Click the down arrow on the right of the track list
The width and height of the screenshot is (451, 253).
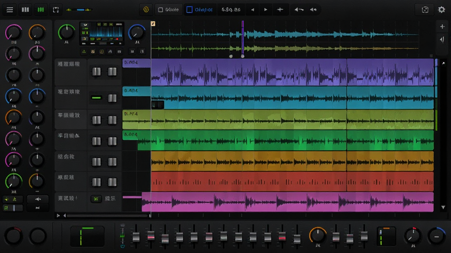(x=443, y=207)
